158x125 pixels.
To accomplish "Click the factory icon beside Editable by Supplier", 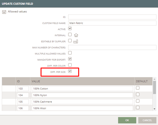I will 76,41.
